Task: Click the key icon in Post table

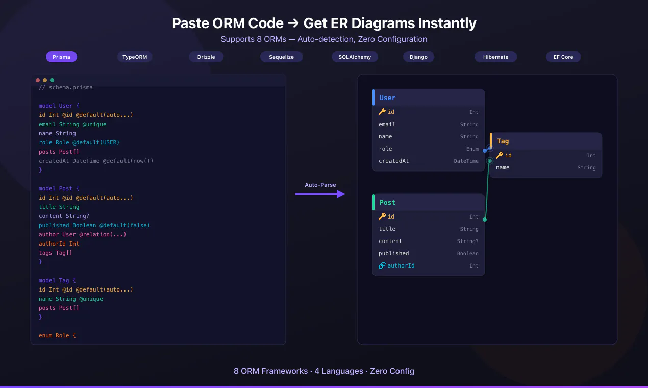Action: click(382, 216)
